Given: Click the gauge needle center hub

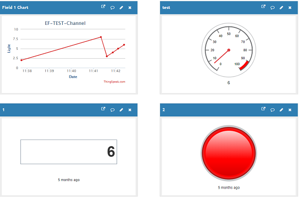Looking at the screenshot, I should click(229, 50).
